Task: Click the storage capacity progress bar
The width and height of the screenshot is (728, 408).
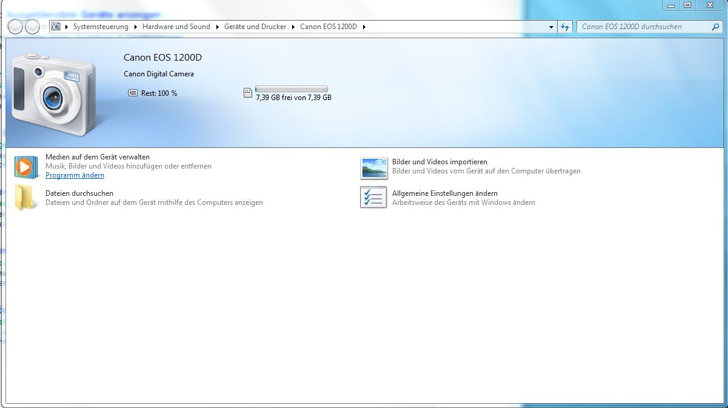Action: 292,89
